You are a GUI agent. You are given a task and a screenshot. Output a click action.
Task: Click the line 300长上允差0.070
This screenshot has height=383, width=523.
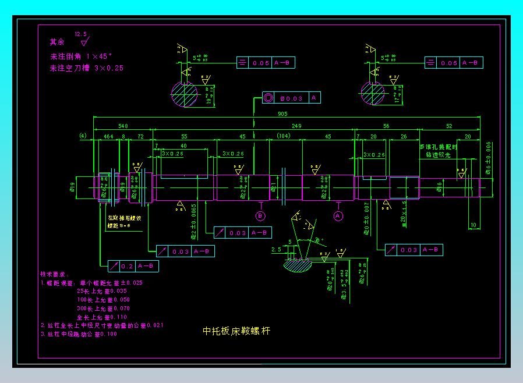[104, 308]
